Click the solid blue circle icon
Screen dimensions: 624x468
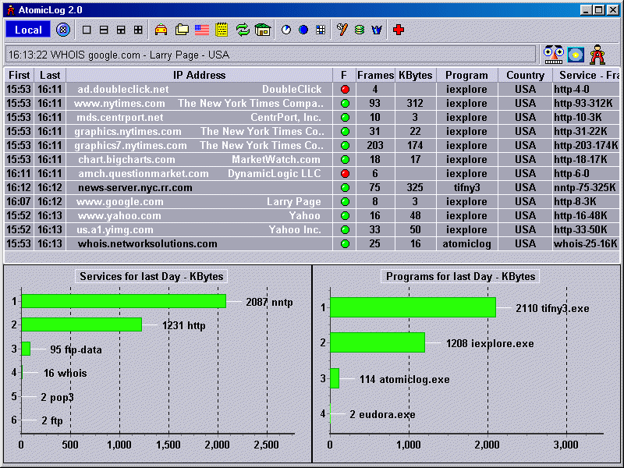[x=303, y=30]
